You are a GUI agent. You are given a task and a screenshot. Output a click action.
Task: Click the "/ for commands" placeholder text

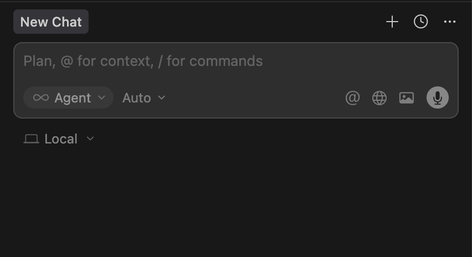click(x=211, y=61)
